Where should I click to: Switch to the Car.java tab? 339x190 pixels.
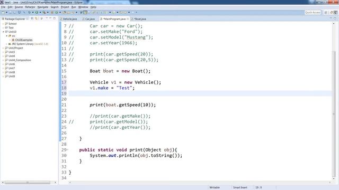click(x=88, y=19)
